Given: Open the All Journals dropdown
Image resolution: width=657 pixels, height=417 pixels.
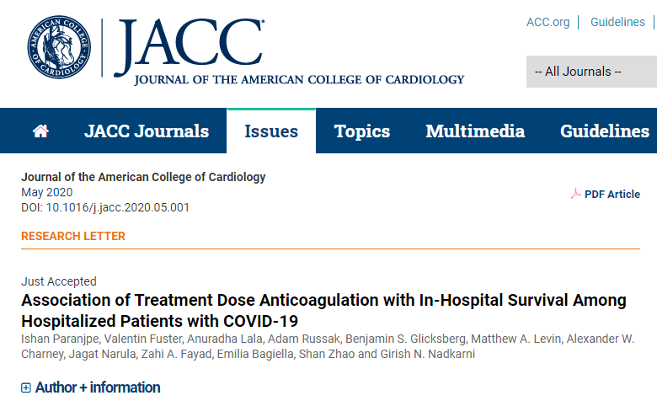Looking at the screenshot, I should (x=591, y=72).
